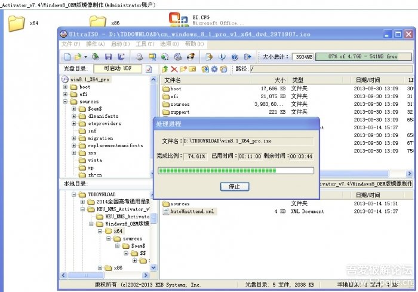Click the blue Info toolbar icon

point(222,57)
